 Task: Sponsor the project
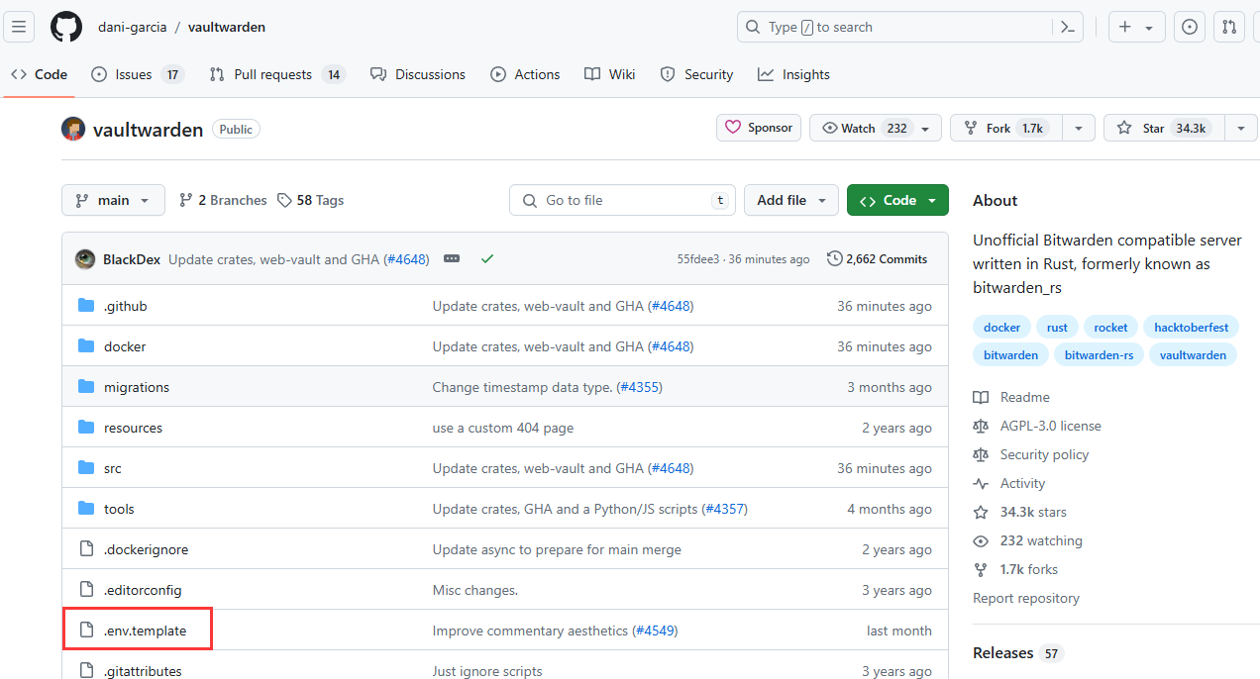tap(759, 128)
